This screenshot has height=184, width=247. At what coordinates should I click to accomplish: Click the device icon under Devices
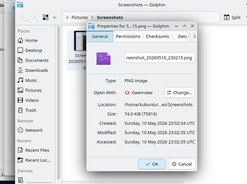21,180
